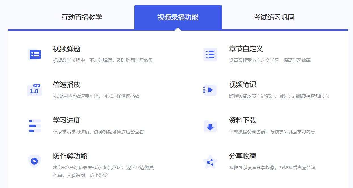Image resolution: width=353 pixels, height=188 pixels.
Task: Click the 章节自定义 heading
Action: (246, 49)
